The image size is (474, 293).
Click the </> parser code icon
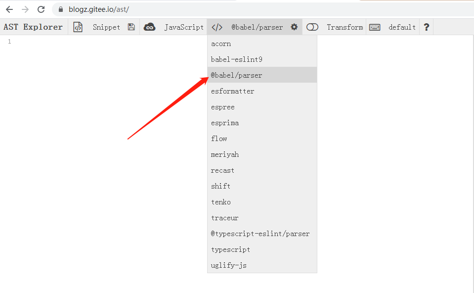click(216, 27)
